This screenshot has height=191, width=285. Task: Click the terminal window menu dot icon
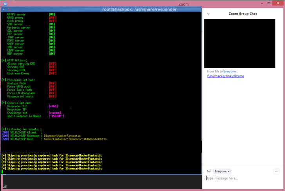(4, 9)
